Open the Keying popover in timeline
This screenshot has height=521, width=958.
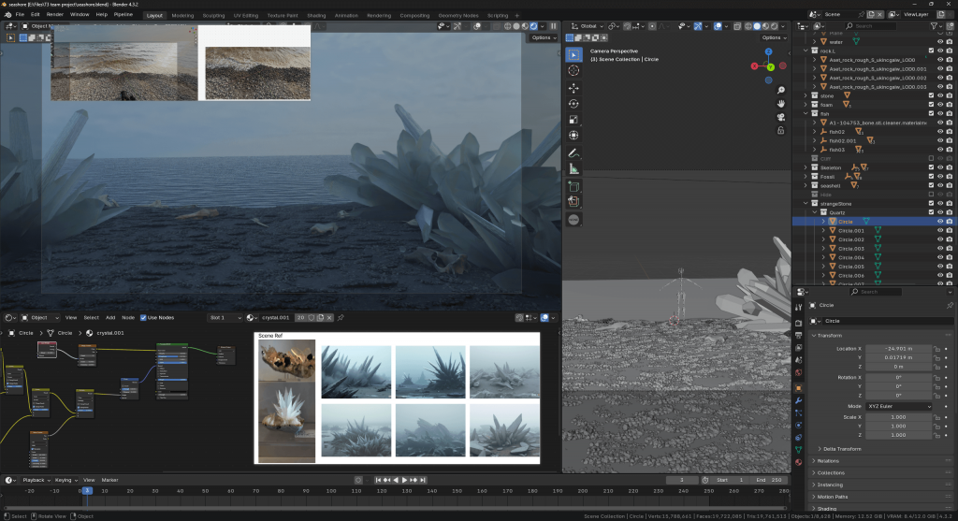(x=65, y=479)
